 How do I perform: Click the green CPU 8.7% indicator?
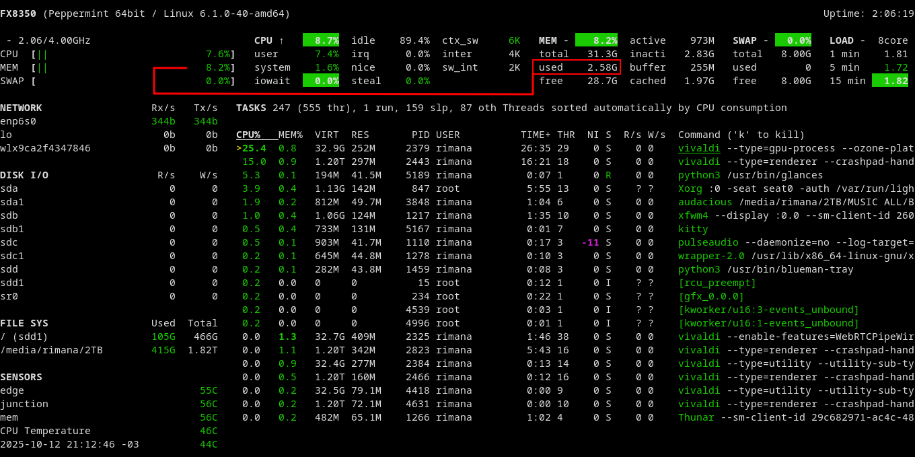(x=321, y=40)
